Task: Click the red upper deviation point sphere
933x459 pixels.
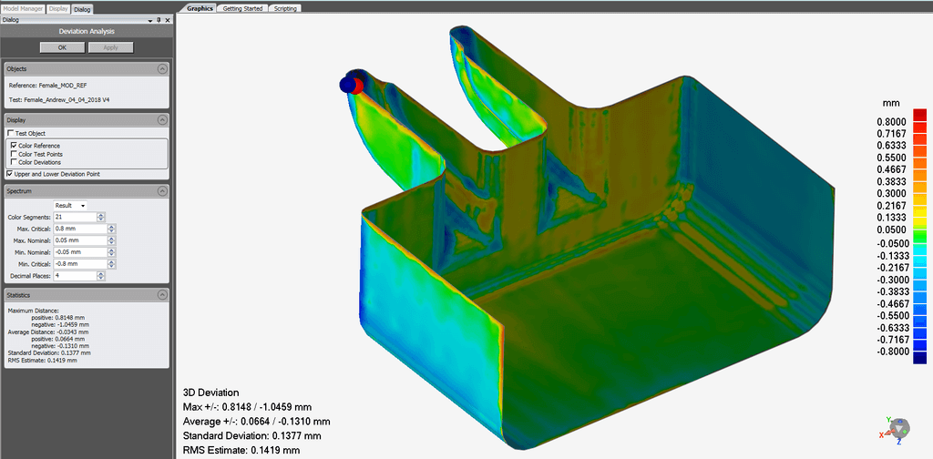Action: tap(357, 86)
